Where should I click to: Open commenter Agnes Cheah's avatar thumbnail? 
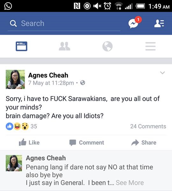(x=14, y=163)
